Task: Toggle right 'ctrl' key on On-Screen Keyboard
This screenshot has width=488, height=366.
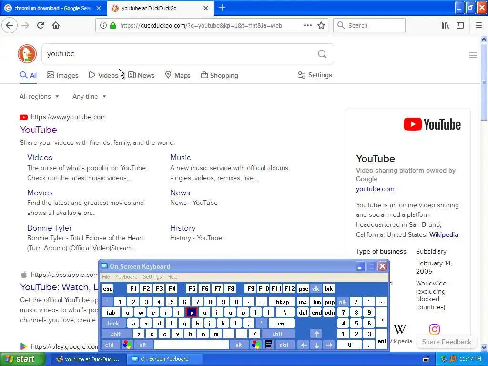Action: coord(284,345)
